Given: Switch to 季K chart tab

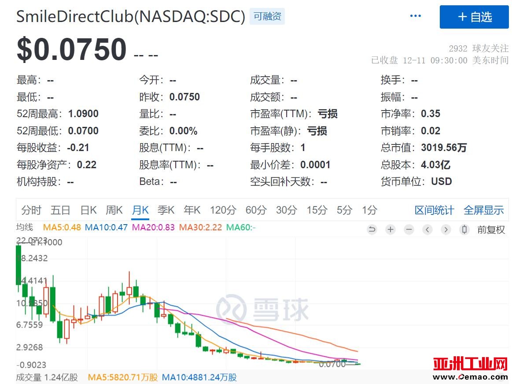Looking at the screenshot, I should click(166, 210).
